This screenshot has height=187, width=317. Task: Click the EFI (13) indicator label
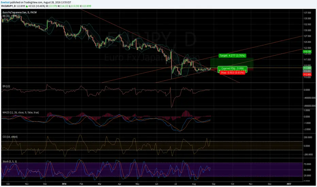click(6, 86)
